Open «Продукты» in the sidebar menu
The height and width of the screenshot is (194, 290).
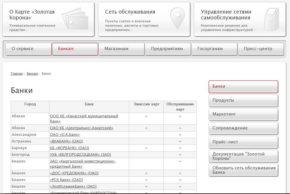click(243, 100)
